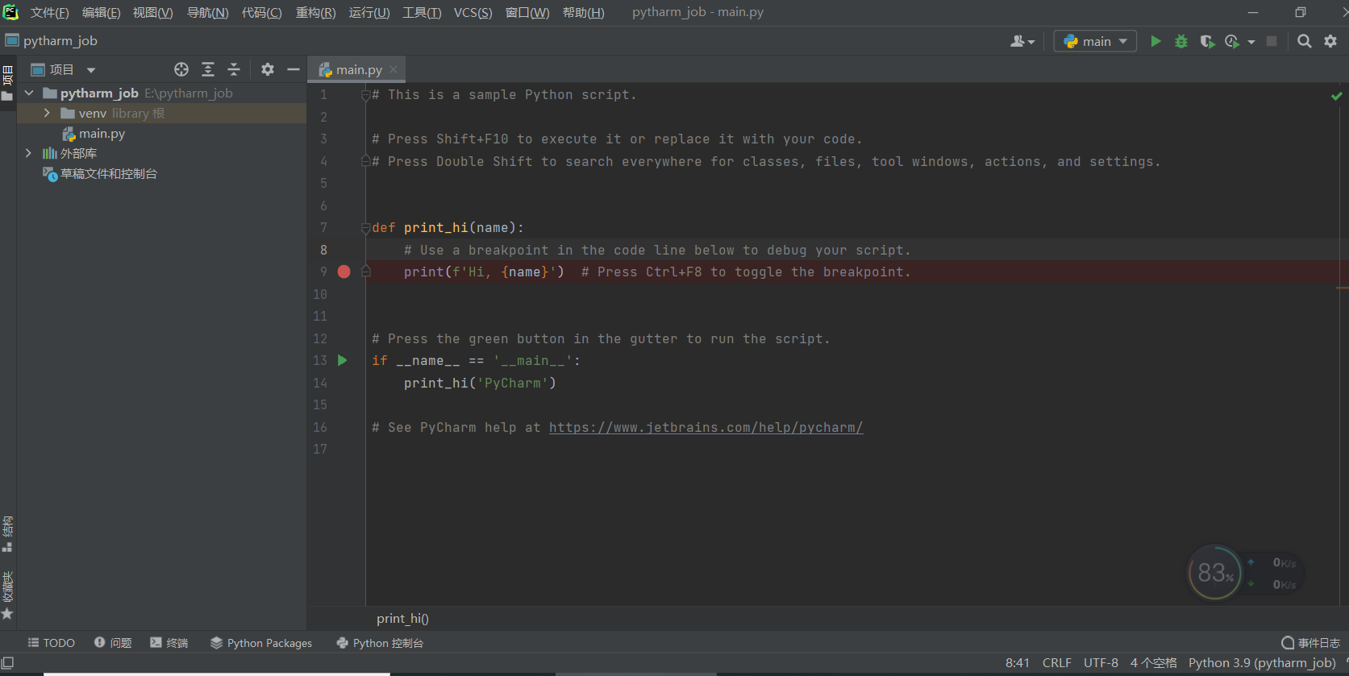Click the error stripe mark in scrollbar
The image size is (1349, 676).
point(1343,288)
